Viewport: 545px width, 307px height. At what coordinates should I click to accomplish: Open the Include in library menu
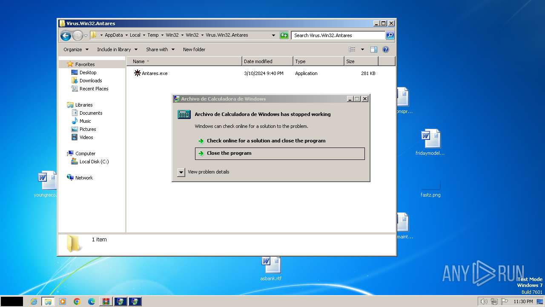(x=117, y=49)
